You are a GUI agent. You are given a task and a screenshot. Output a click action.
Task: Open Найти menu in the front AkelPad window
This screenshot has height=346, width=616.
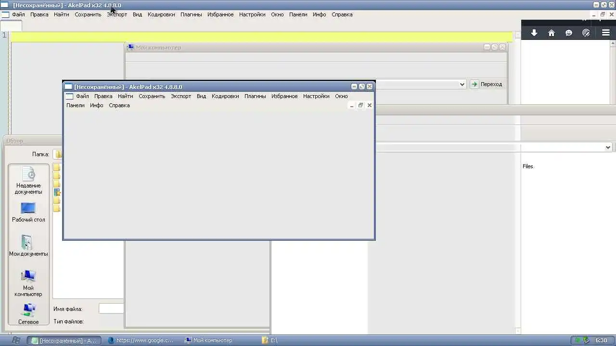tap(126, 96)
